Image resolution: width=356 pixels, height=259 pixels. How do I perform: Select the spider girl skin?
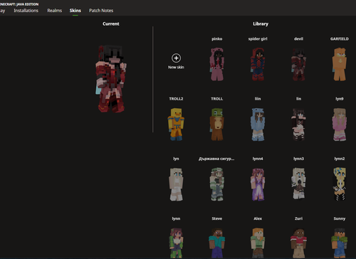point(258,64)
